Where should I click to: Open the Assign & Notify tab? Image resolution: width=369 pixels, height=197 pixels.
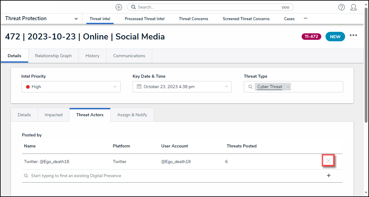pos(132,115)
